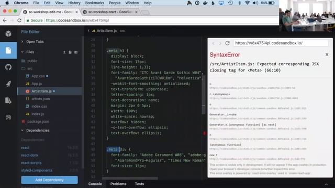The width and height of the screenshot is (335, 188).
Task: Close the sc-workshop-start browser tab
Action: pos(136,12)
